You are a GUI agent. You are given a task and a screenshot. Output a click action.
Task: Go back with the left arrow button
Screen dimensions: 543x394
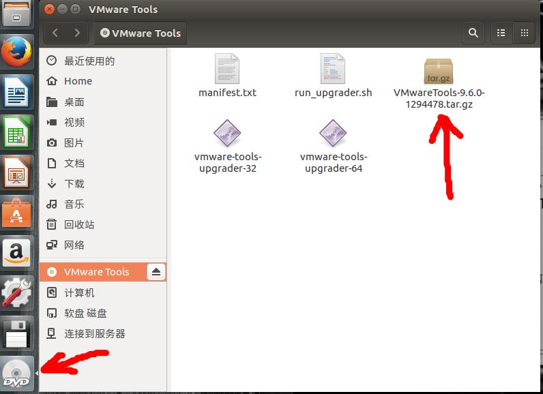click(55, 33)
